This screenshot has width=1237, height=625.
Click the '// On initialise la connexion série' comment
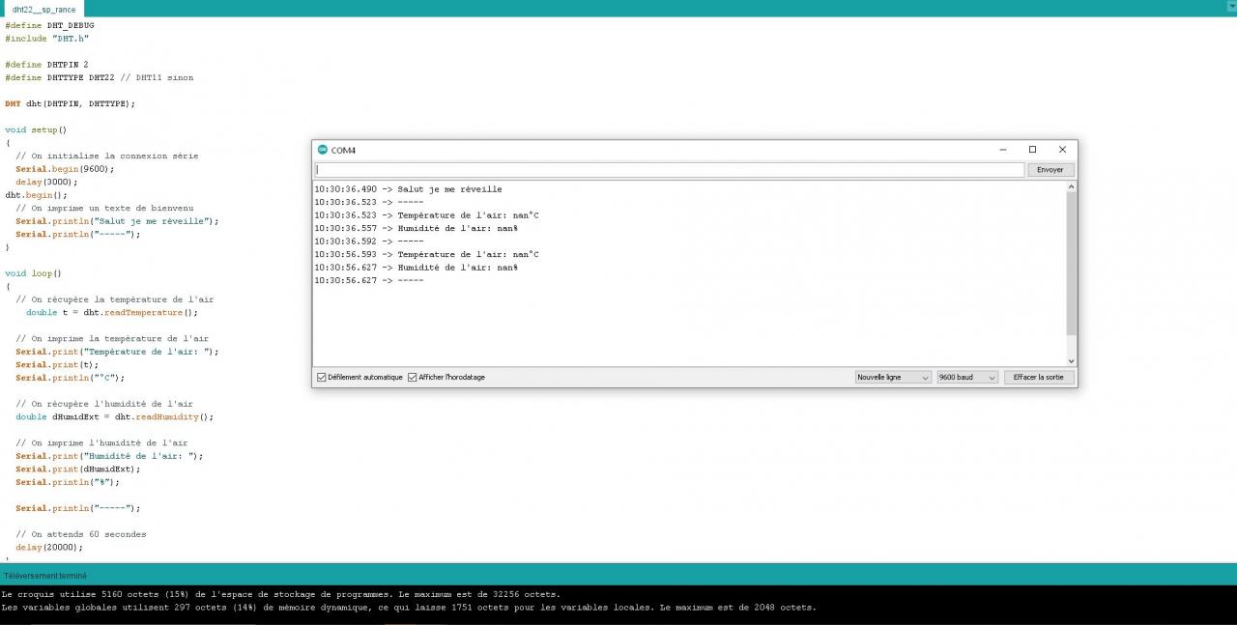coord(106,156)
